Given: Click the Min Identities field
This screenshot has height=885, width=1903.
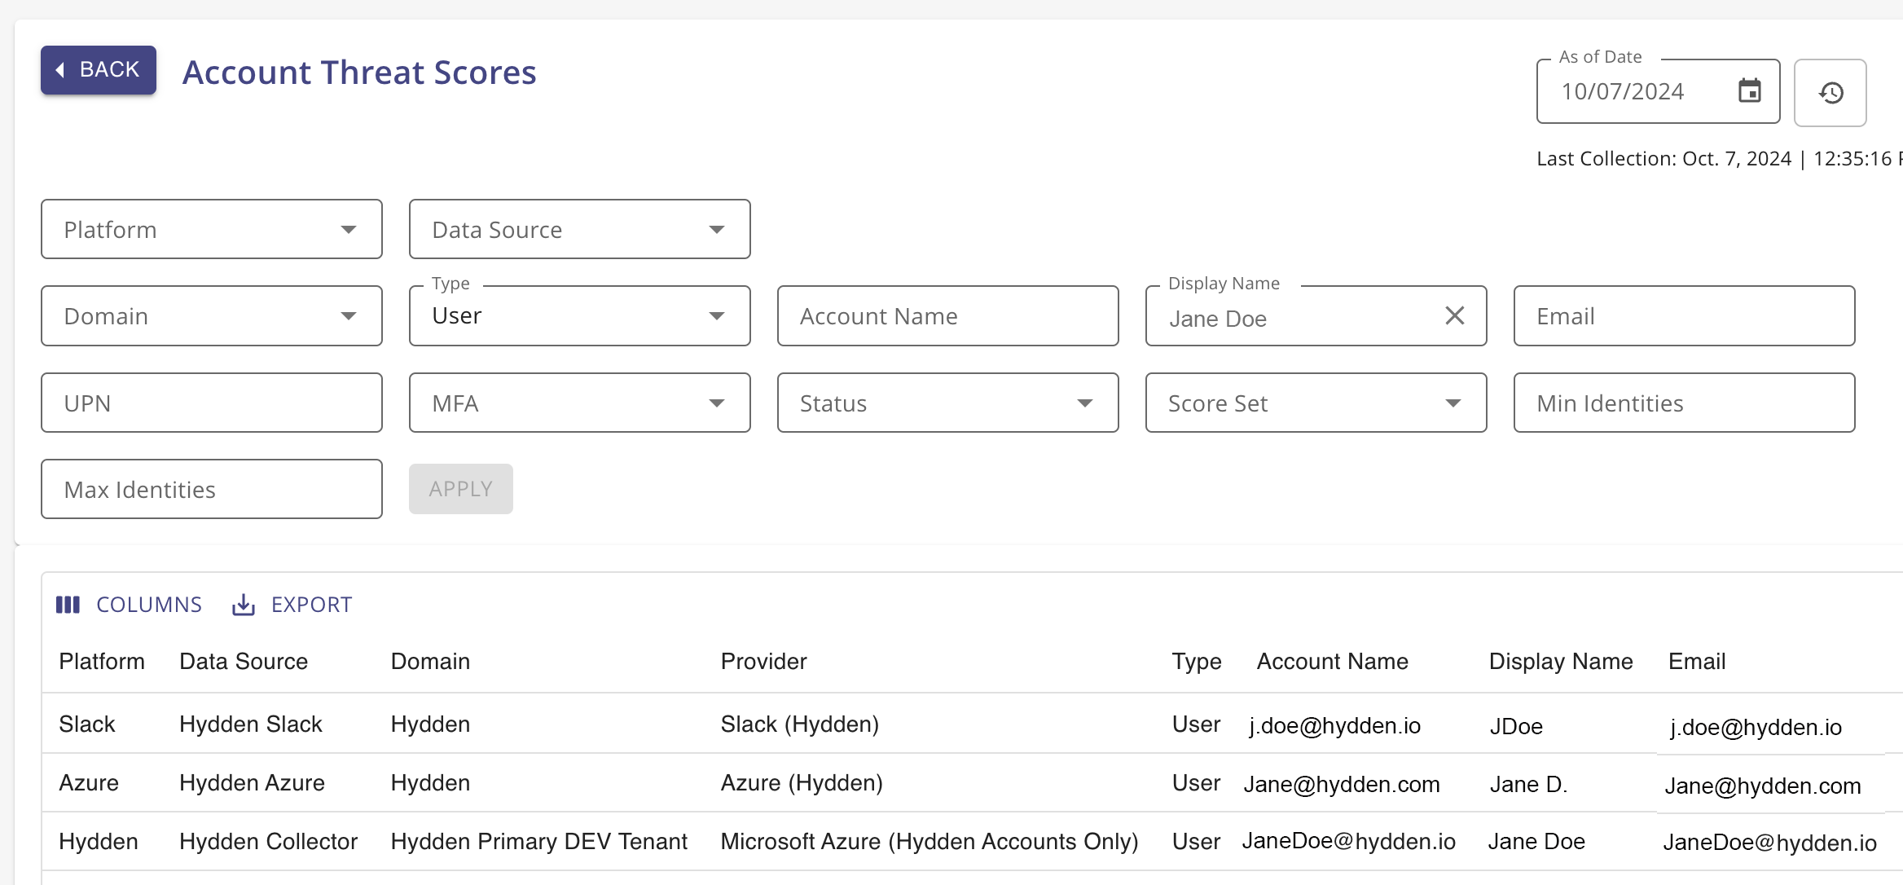Looking at the screenshot, I should (1685, 403).
